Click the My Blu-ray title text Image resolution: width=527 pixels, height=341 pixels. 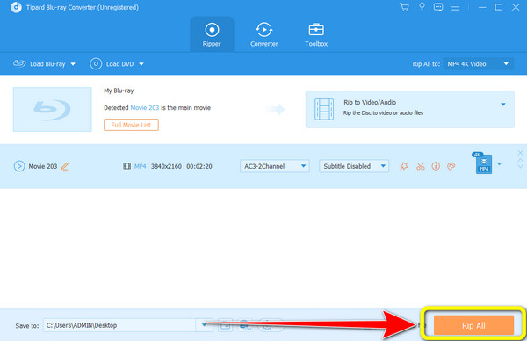coord(119,91)
